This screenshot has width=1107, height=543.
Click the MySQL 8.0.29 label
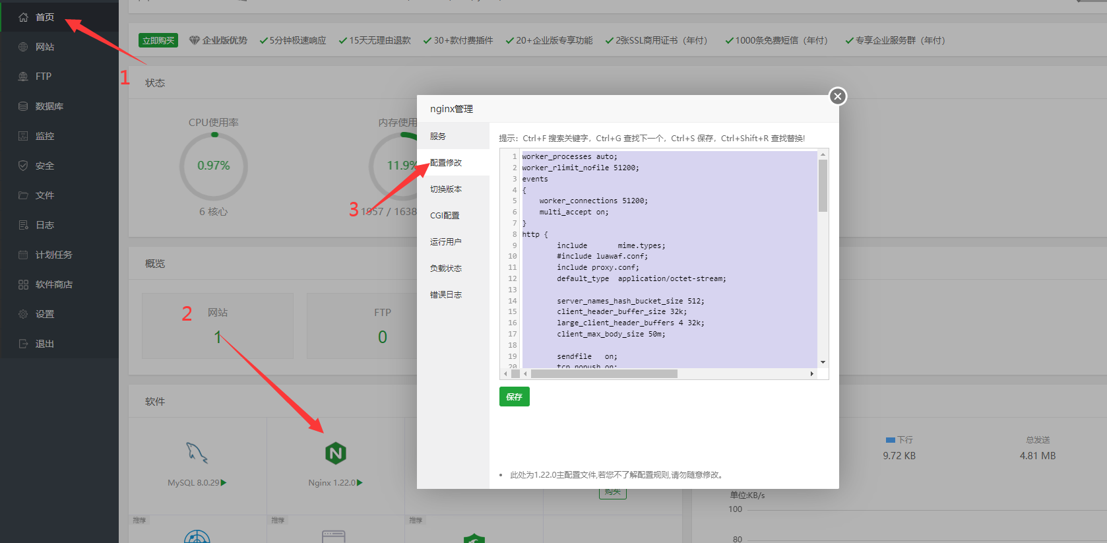pos(193,483)
